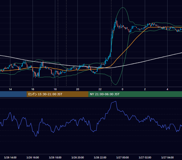
Task: Click the 3/27 00:00 date label
Action: 123,157
